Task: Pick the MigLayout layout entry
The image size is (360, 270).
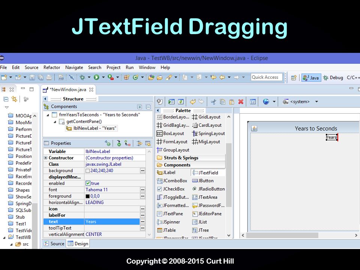Action: 206,142
